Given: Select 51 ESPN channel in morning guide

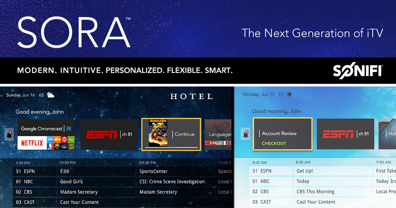Looking at the screenshot, I should coord(271,171).
